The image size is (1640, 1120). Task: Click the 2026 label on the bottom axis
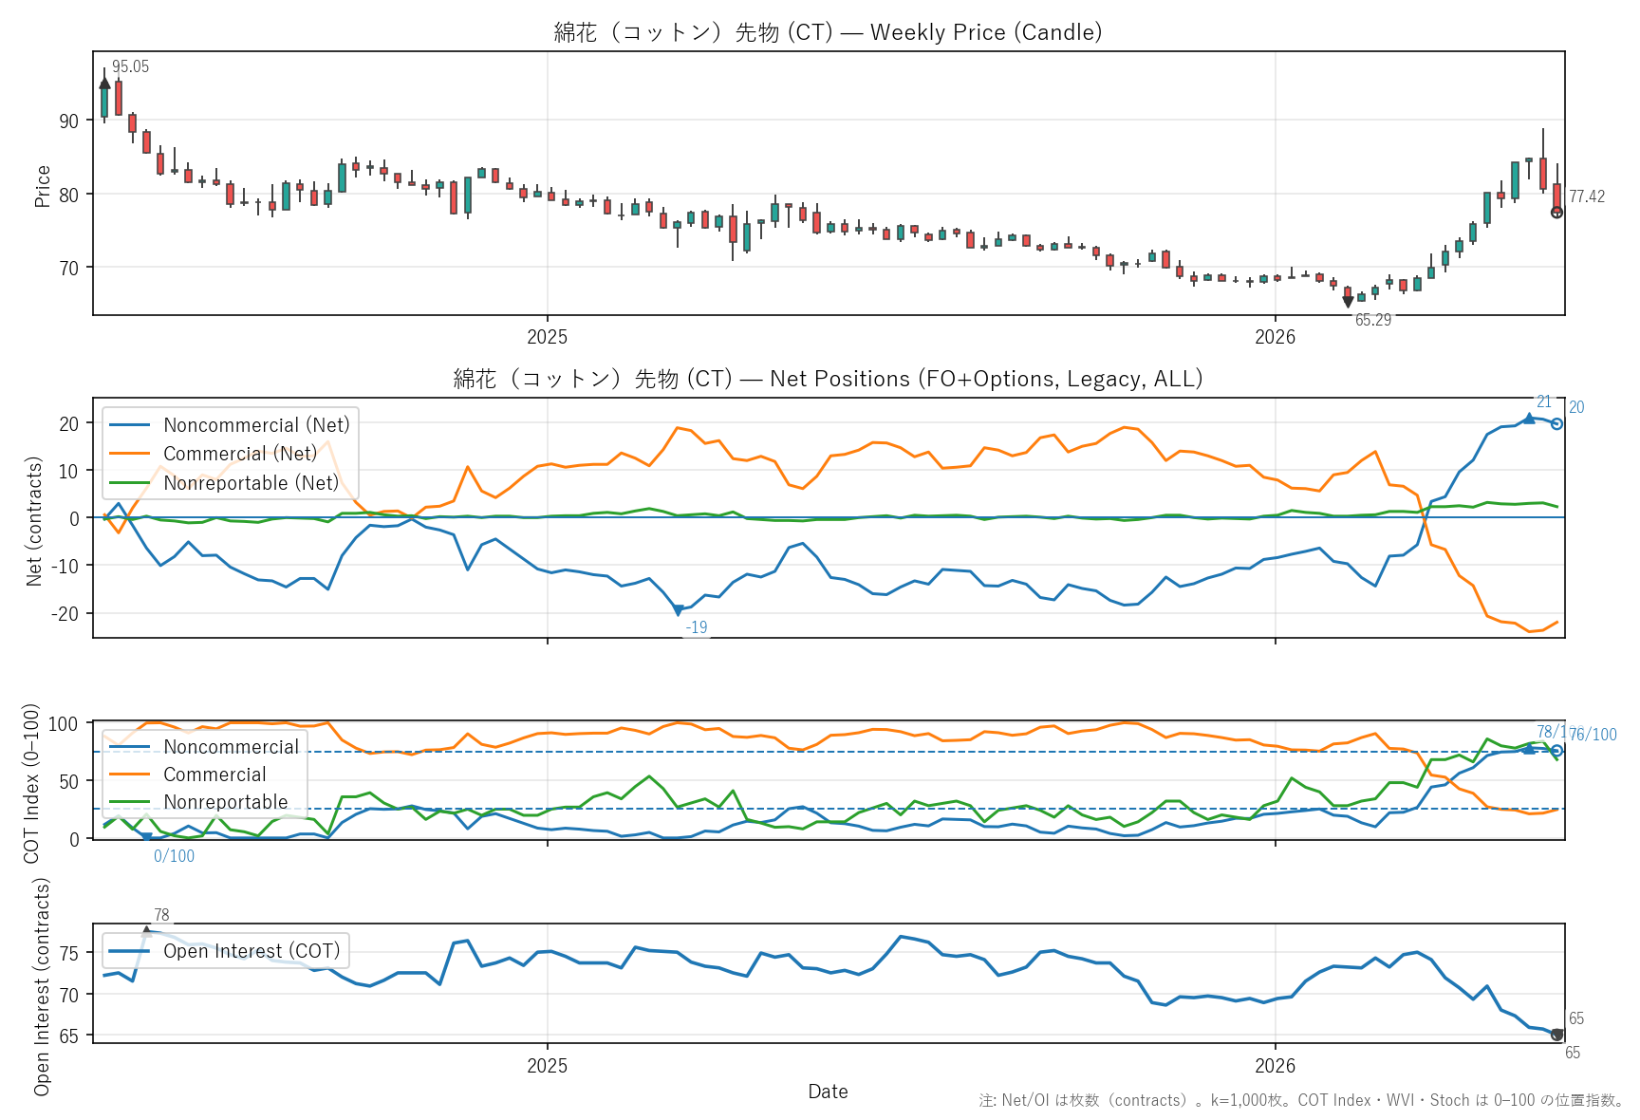(1275, 1066)
